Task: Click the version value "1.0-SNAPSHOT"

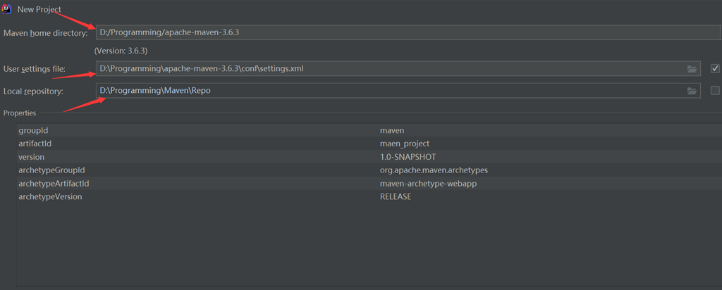Action: coord(408,157)
